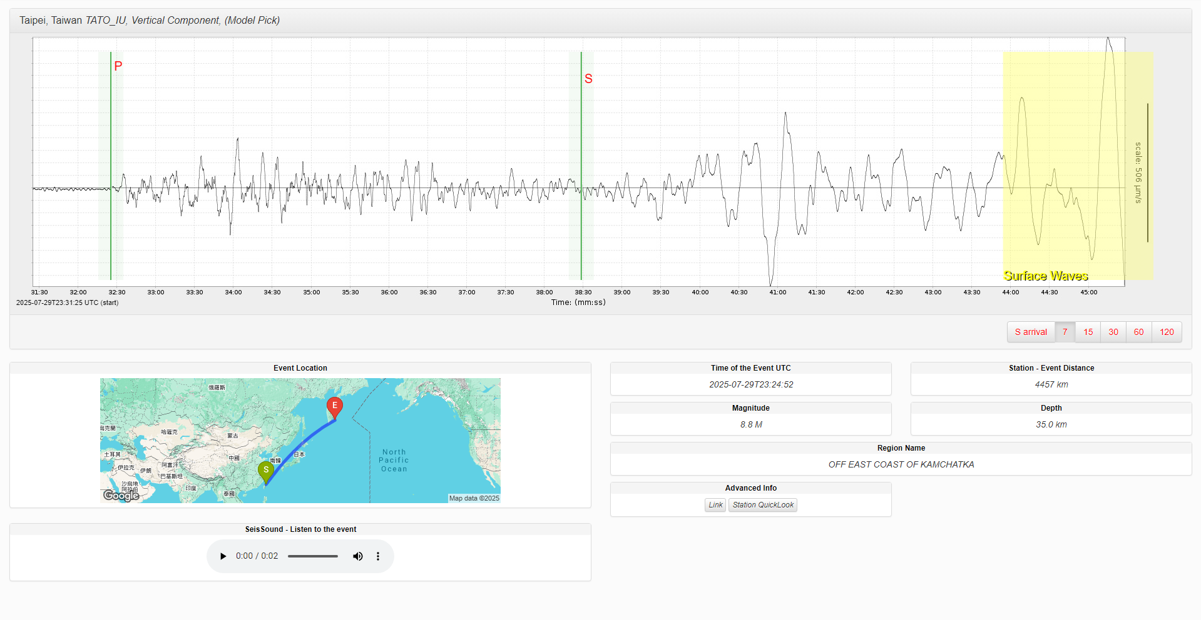Select the 15 minute window button

(x=1088, y=332)
